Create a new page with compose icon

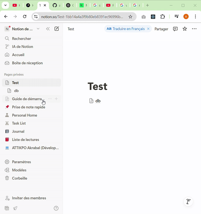point(57,29)
